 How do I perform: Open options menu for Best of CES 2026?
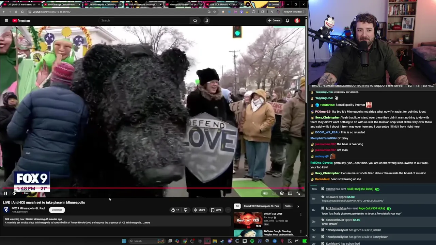point(301,214)
